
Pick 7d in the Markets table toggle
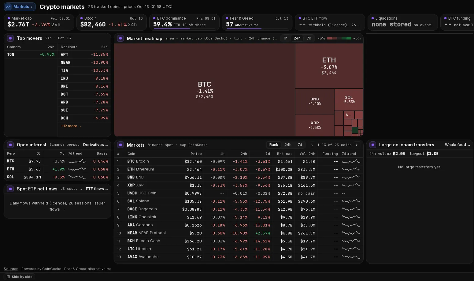tap(300, 145)
